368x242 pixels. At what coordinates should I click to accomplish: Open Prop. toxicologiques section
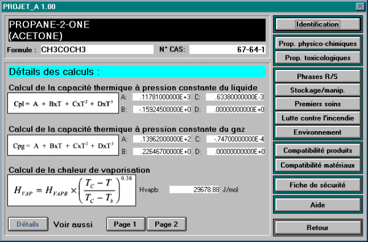318,58
